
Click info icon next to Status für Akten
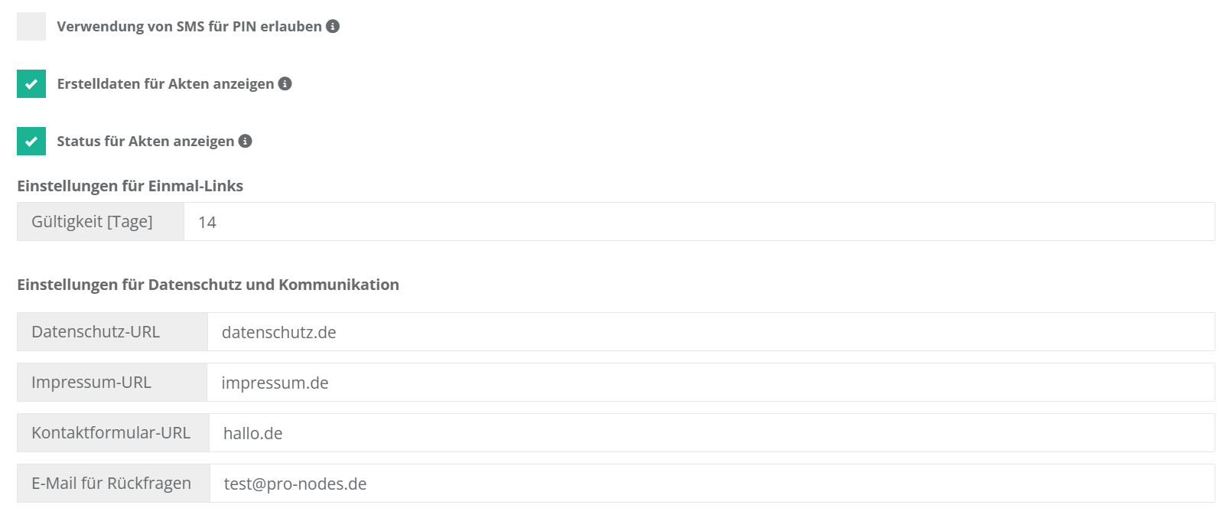point(246,141)
